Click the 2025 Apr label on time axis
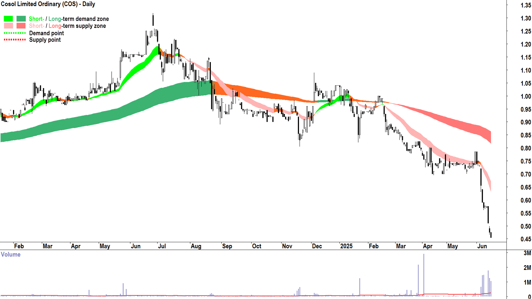This screenshot has width=532, height=299. click(x=428, y=246)
